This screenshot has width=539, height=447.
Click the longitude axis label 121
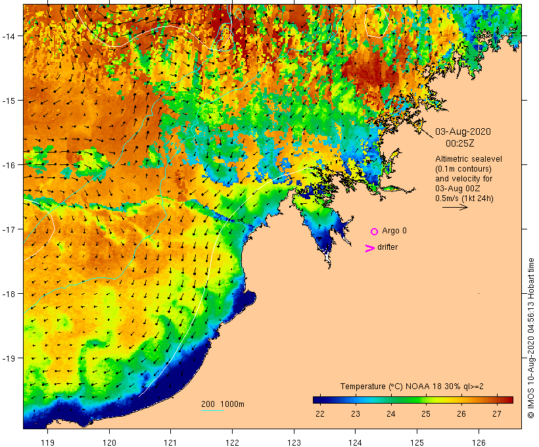click(170, 442)
